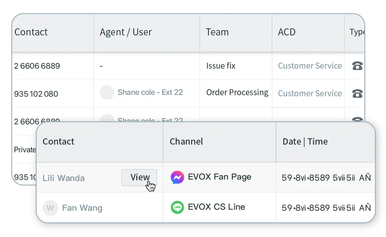Click the View button beside Lili Wanda
The image size is (386, 237).
click(139, 177)
